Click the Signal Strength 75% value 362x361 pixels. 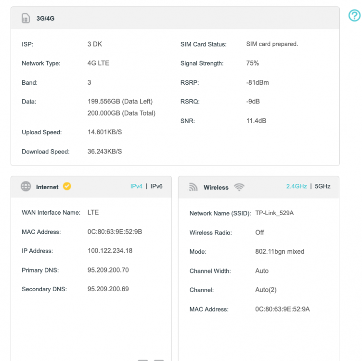pos(252,63)
